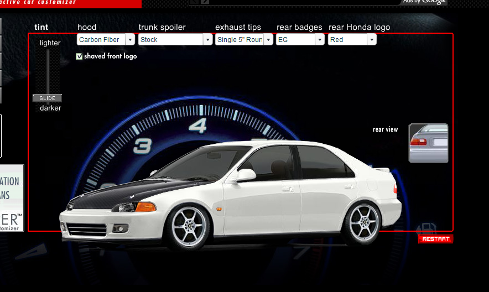Screen dimensions: 489x292
Task: Open the rear Honda logo color dropdown
Action: (352, 40)
